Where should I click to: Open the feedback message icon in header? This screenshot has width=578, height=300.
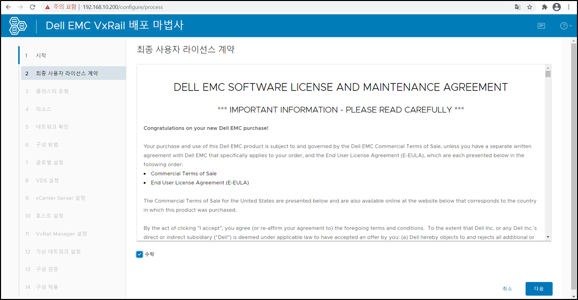(541, 26)
